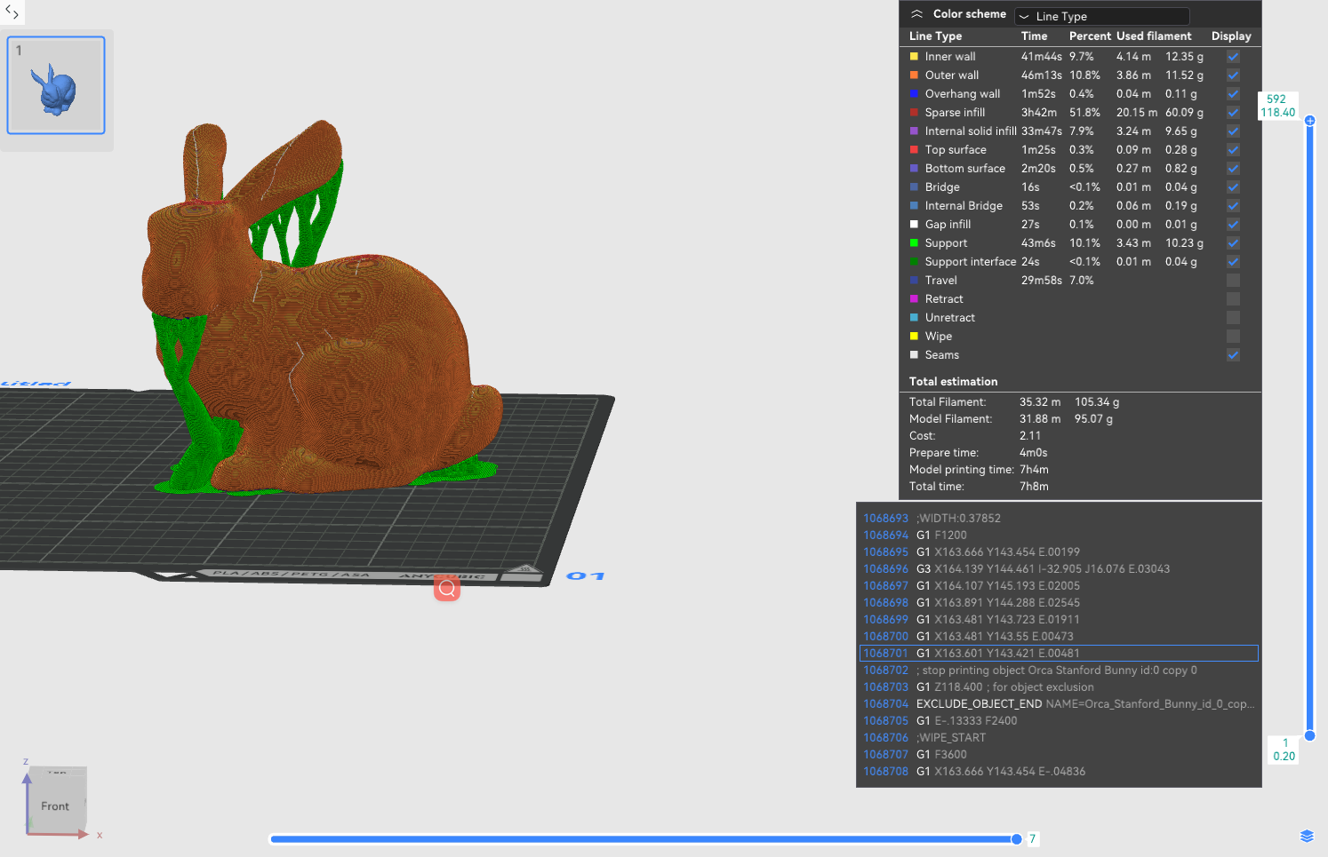Select G-code line 1068708
Image resolution: width=1328 pixels, height=857 pixels.
point(1060,771)
